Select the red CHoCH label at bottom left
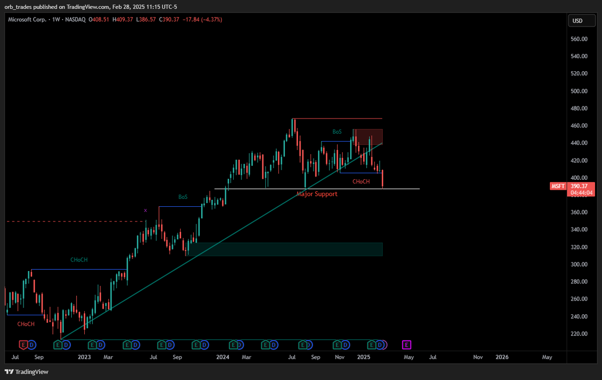The width and height of the screenshot is (602, 380). point(26,324)
